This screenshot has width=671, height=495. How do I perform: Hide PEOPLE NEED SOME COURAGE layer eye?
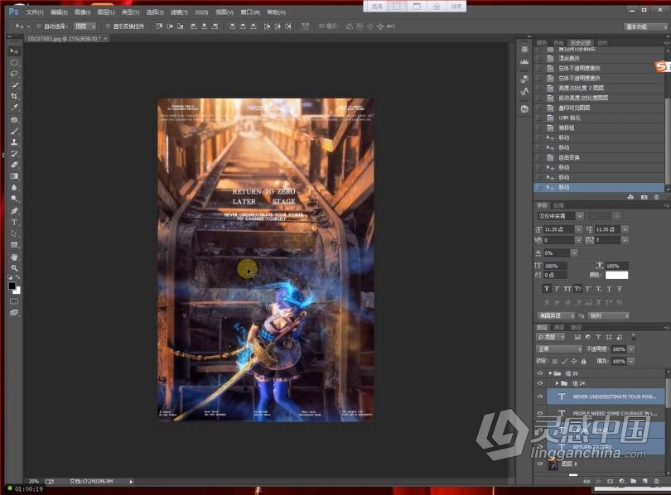point(539,413)
